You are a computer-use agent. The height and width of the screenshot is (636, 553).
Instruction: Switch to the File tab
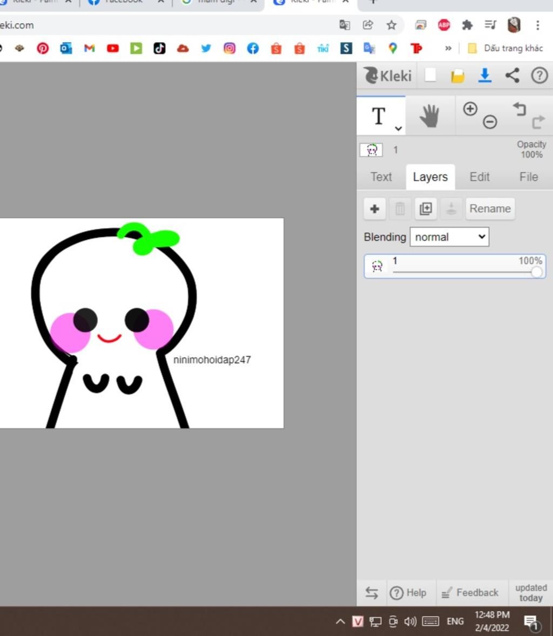pos(529,177)
